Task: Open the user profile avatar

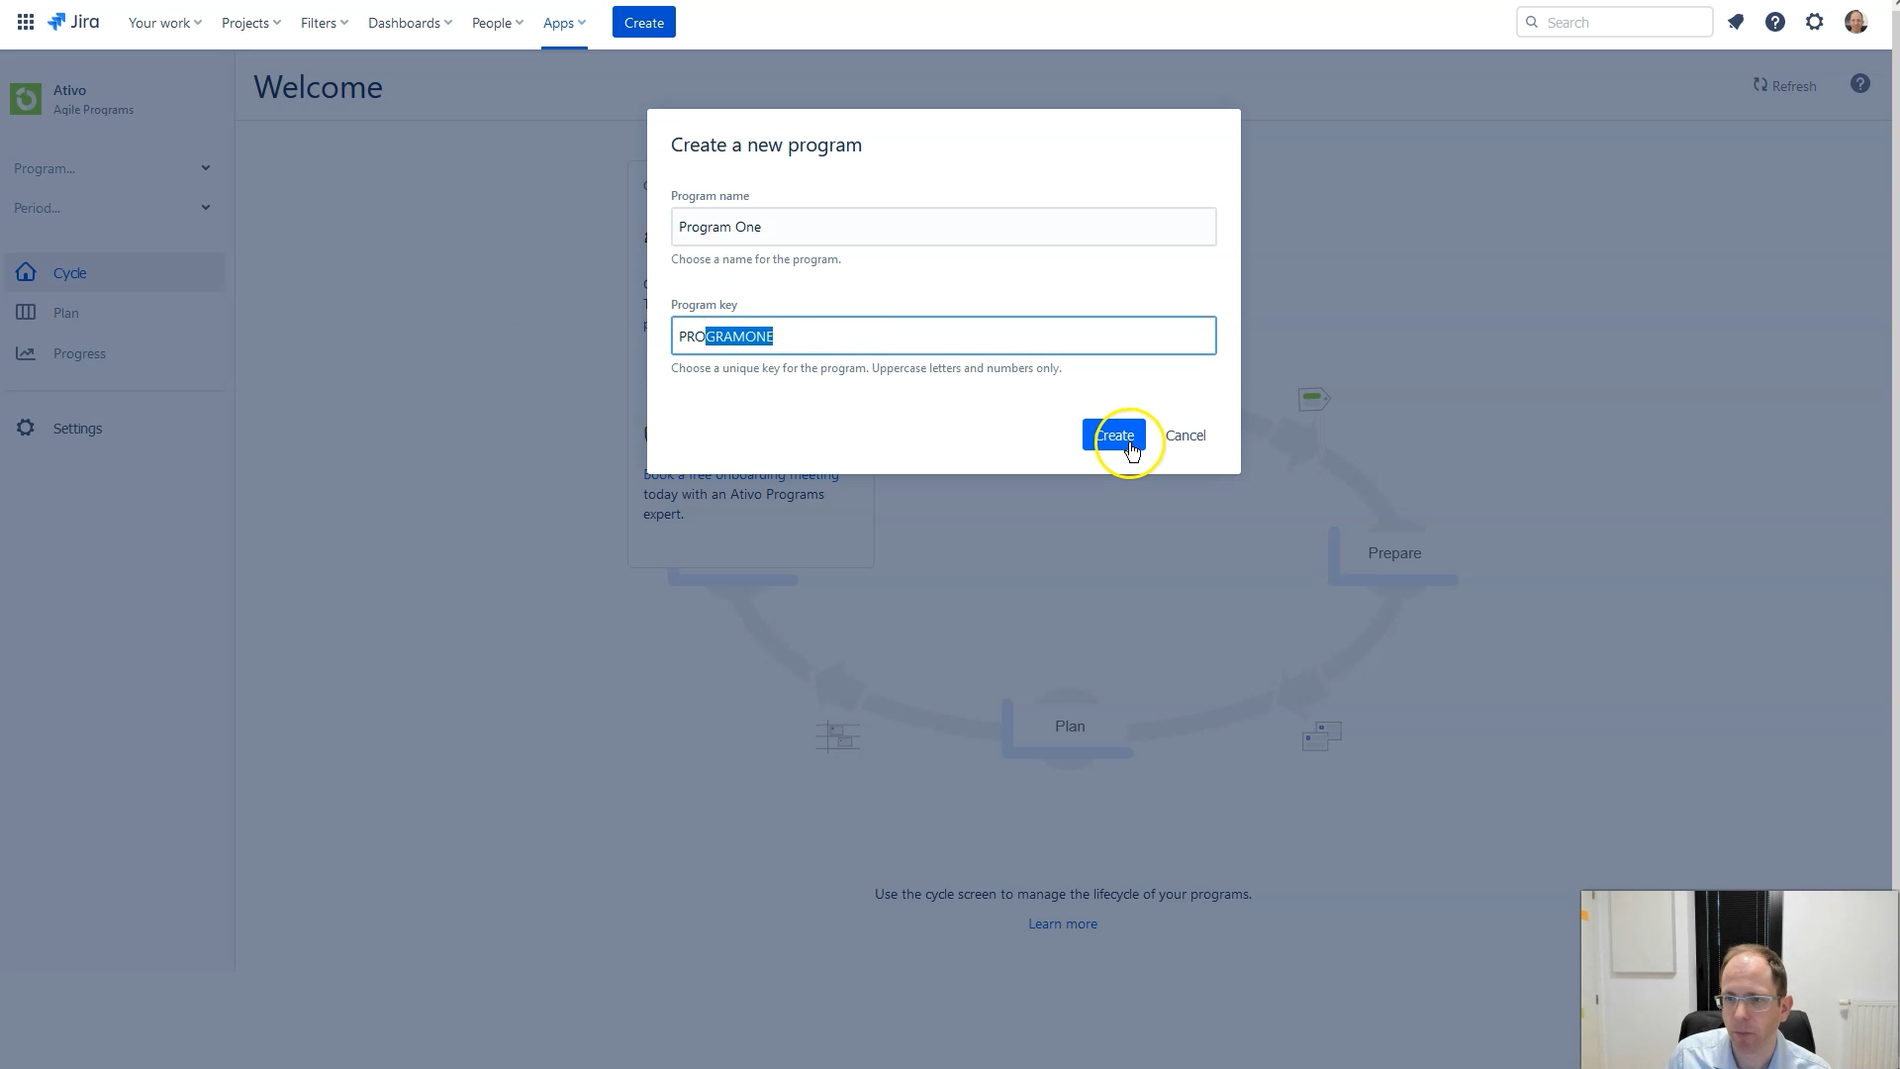Action: point(1855,22)
